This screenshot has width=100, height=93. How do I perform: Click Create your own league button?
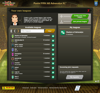(80, 16)
